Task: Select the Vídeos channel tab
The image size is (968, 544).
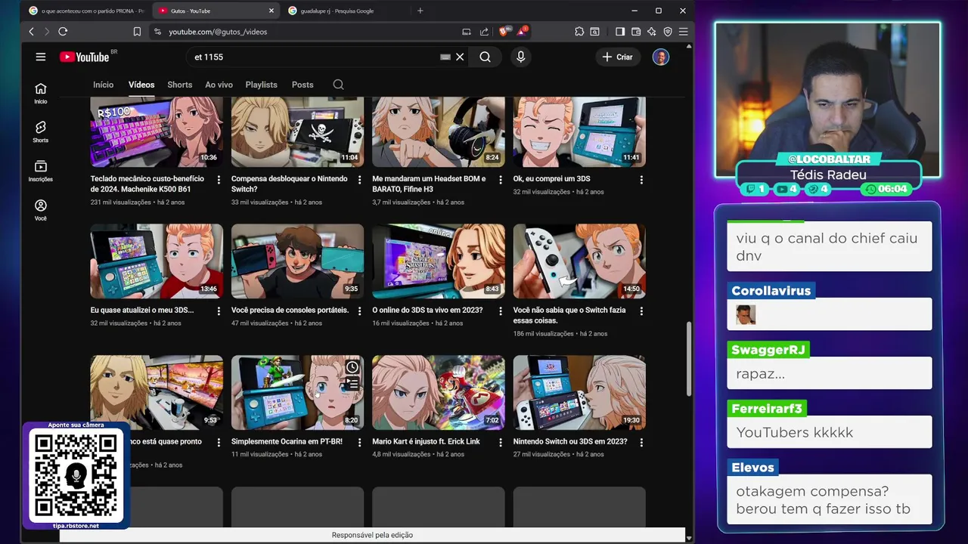Action: pyautogui.click(x=141, y=85)
